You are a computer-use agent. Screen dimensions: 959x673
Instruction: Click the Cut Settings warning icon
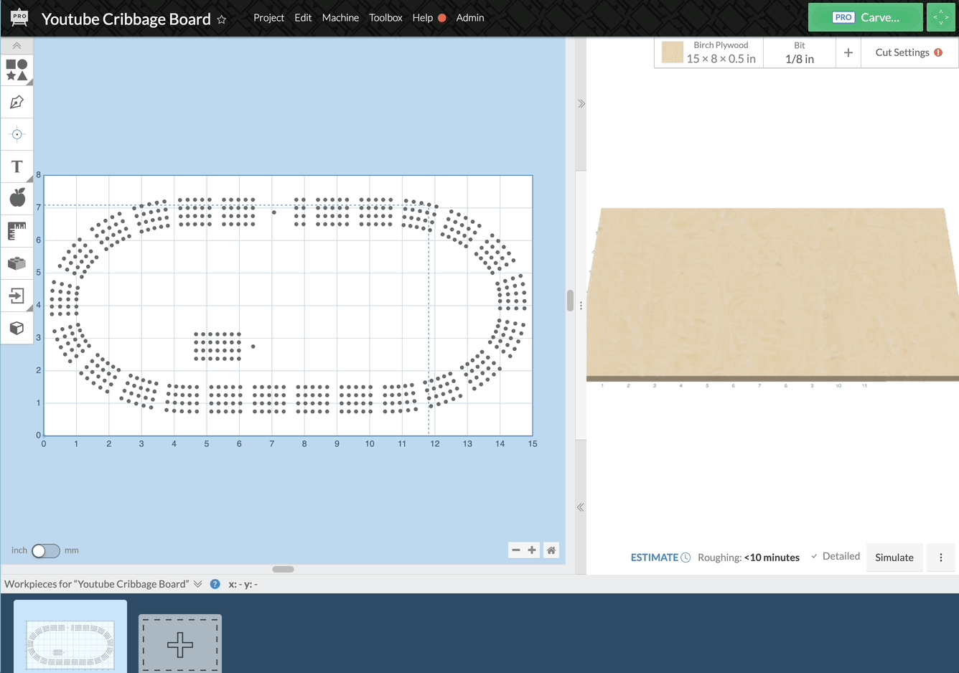tap(938, 52)
